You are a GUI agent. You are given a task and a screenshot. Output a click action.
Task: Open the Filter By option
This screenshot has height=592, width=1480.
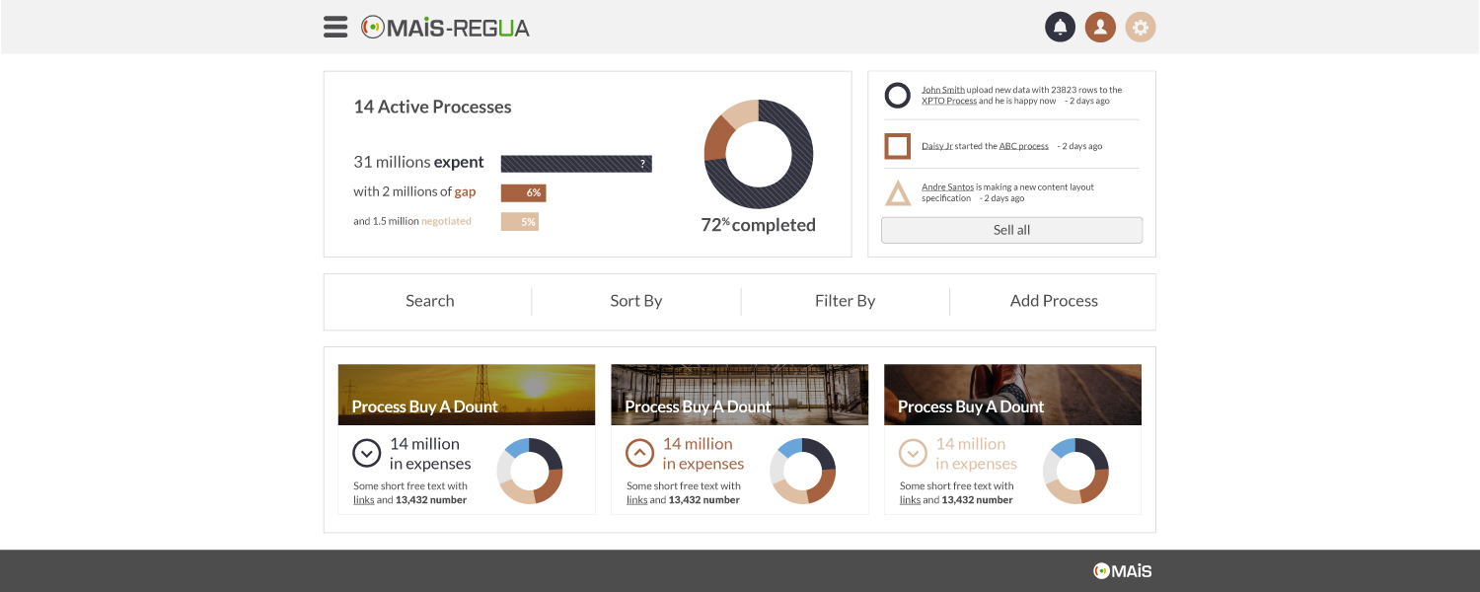pos(845,301)
